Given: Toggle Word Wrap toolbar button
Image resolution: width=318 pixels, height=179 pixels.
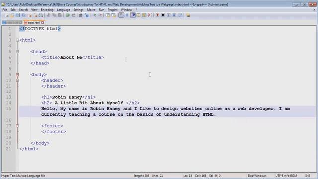Looking at the screenshot, I should (121, 15).
